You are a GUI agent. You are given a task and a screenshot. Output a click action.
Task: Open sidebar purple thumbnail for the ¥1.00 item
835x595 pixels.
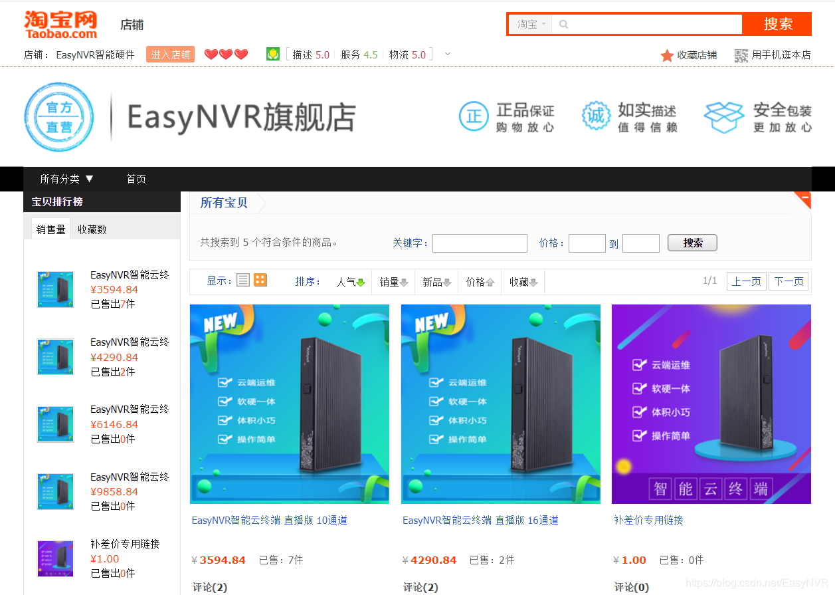pyautogui.click(x=56, y=558)
